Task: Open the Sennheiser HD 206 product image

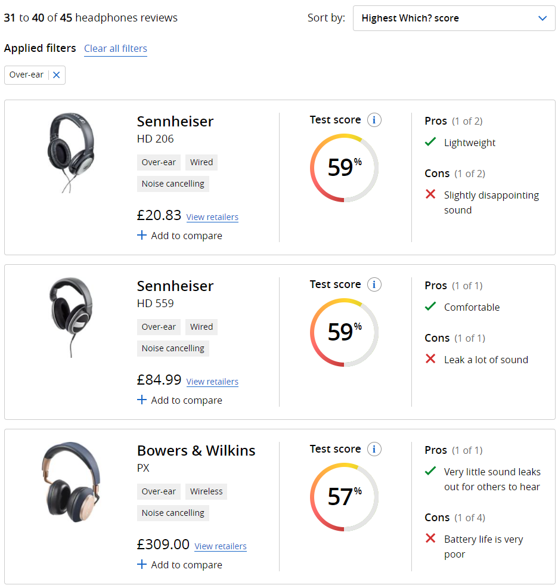Action: [70, 153]
